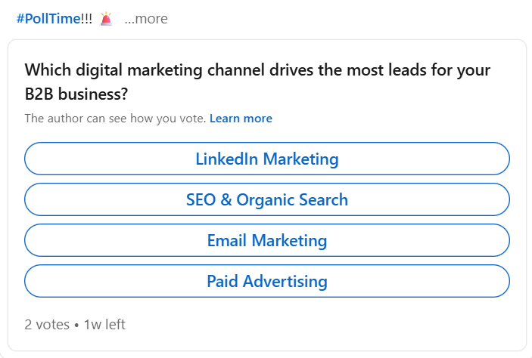Open the Learn more link
Screen dimensions: 532x358
tap(241, 119)
